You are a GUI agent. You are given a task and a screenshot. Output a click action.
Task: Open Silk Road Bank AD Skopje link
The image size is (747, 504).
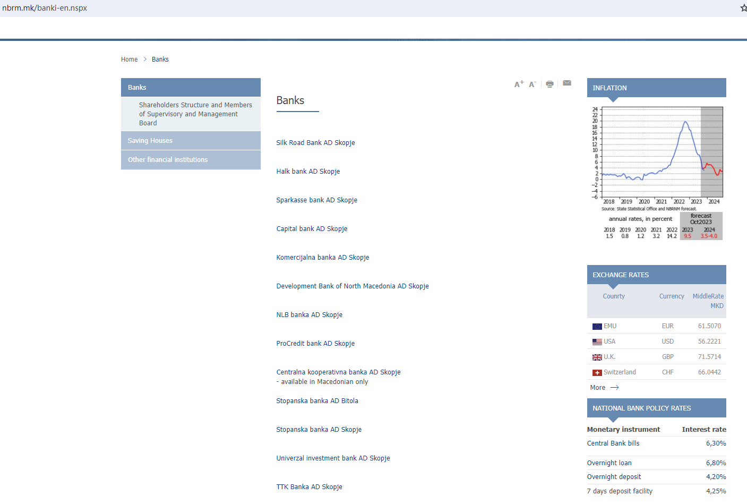[315, 143]
